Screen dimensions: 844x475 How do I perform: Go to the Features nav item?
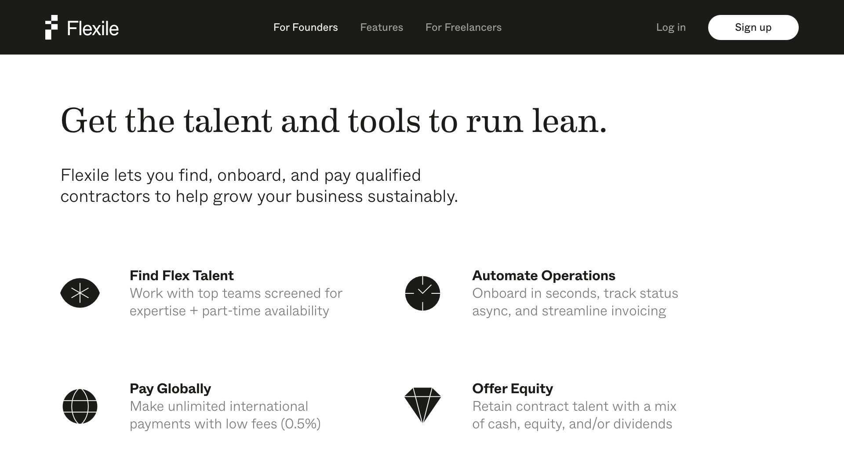coord(382,27)
